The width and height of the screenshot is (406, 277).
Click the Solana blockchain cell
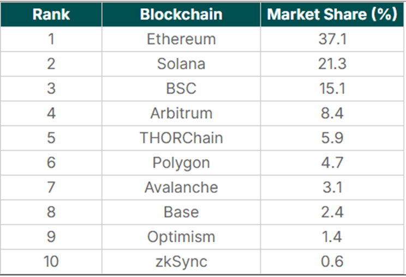click(181, 64)
